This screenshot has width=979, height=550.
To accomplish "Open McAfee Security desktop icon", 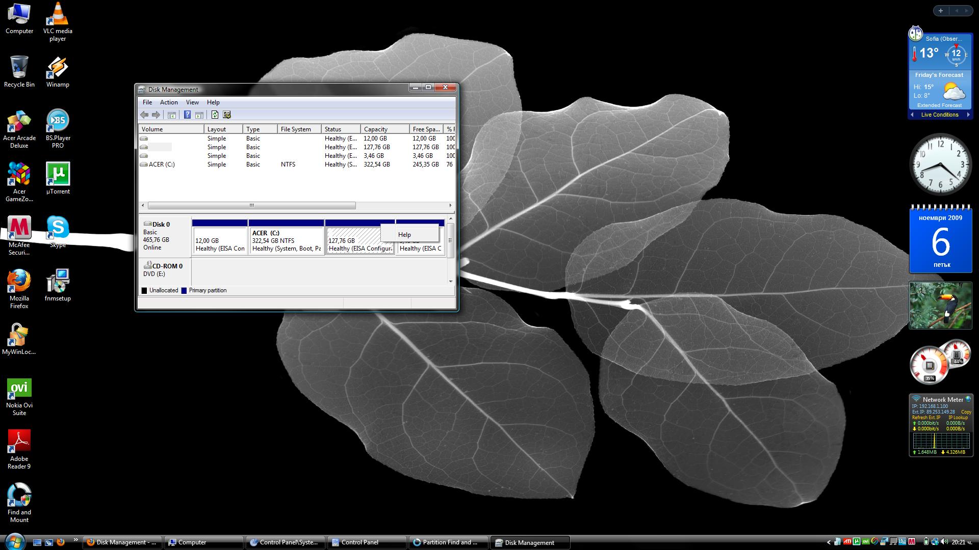I will coord(19,236).
